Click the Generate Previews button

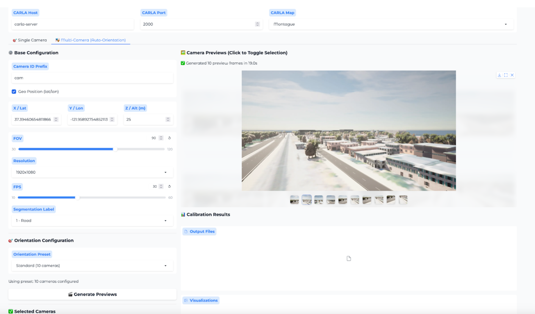click(92, 294)
